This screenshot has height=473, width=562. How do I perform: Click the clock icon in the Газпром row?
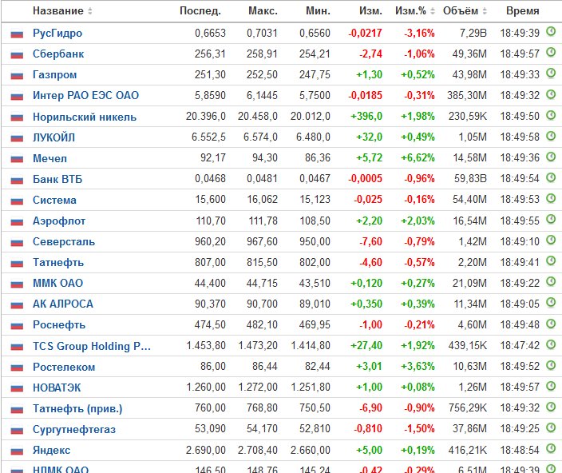click(x=551, y=74)
